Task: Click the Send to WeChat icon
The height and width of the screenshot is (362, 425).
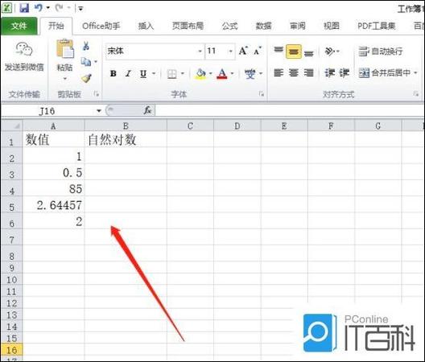Action: tap(24, 50)
